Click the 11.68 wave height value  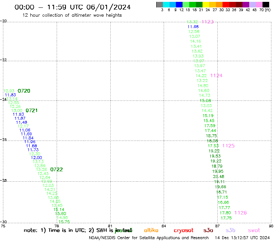tap(193, 27)
